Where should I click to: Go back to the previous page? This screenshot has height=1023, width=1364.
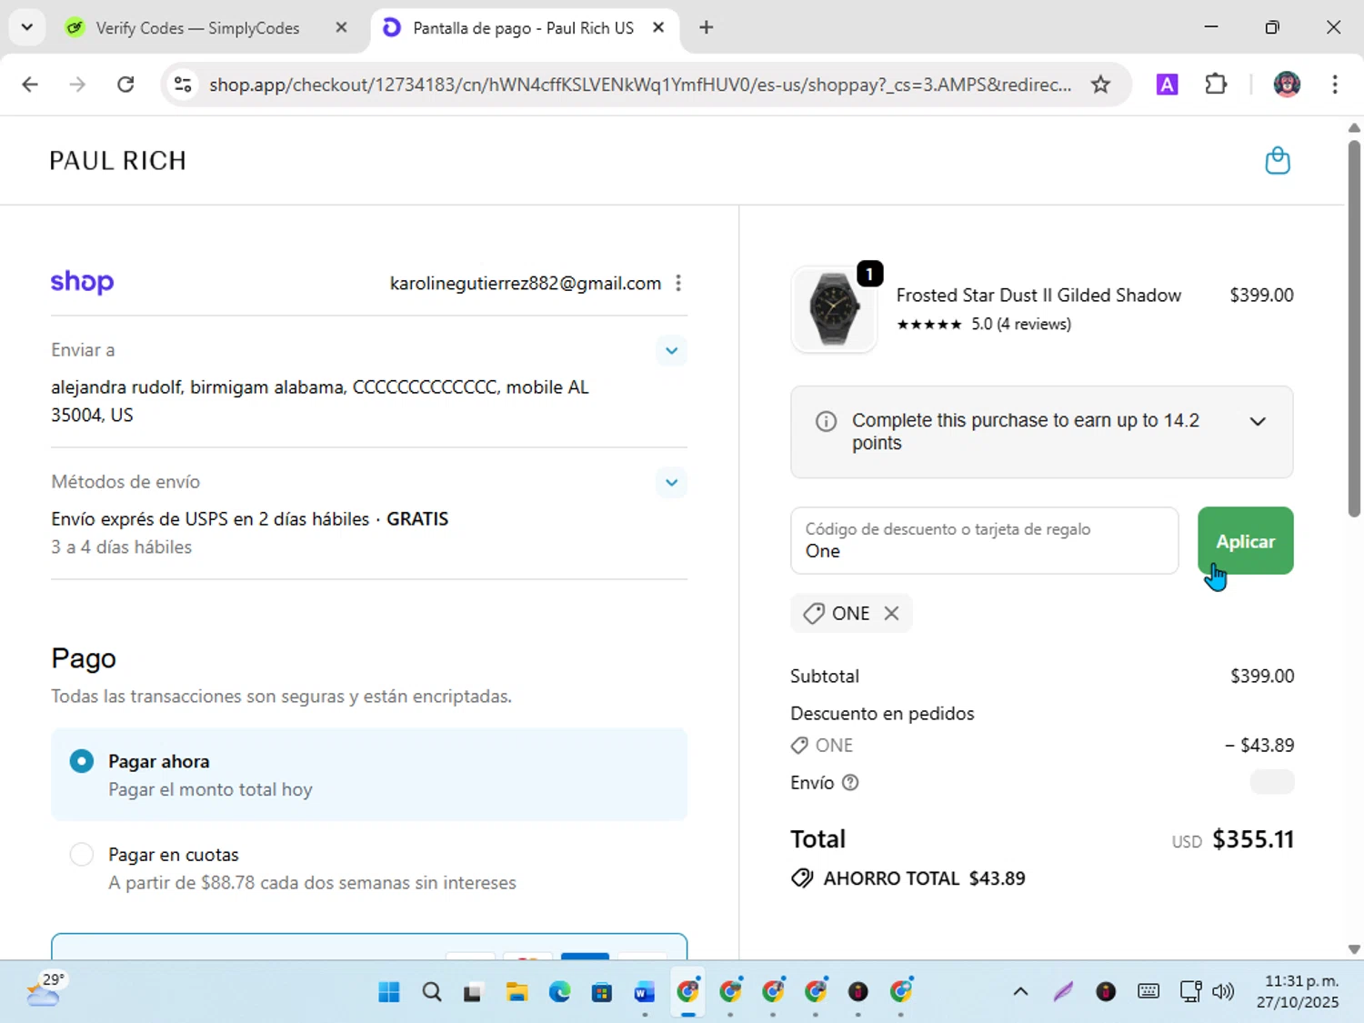[x=30, y=85]
